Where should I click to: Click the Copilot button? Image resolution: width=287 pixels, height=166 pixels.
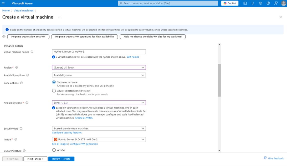[x=230, y=3]
